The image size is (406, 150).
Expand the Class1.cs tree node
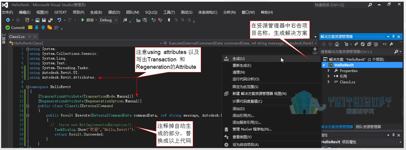[x=329, y=82]
